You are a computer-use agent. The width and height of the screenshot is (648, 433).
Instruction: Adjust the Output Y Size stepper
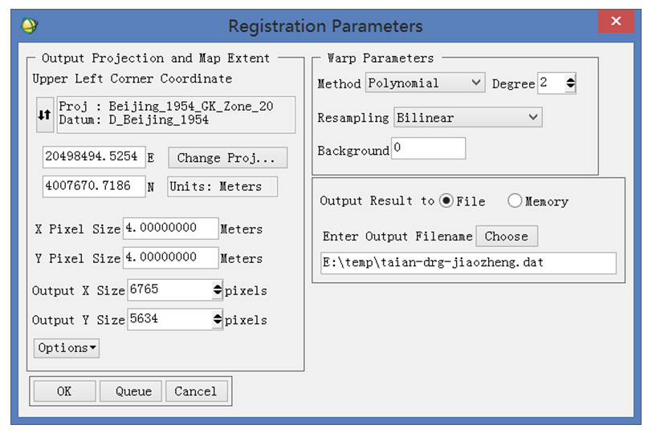tap(218, 319)
